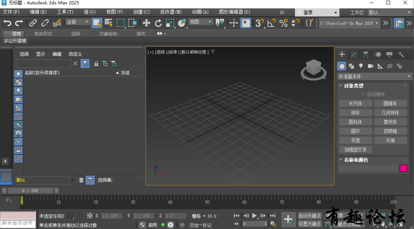Open the Create command panel tab
This screenshot has width=414, height=229.
coord(342,55)
